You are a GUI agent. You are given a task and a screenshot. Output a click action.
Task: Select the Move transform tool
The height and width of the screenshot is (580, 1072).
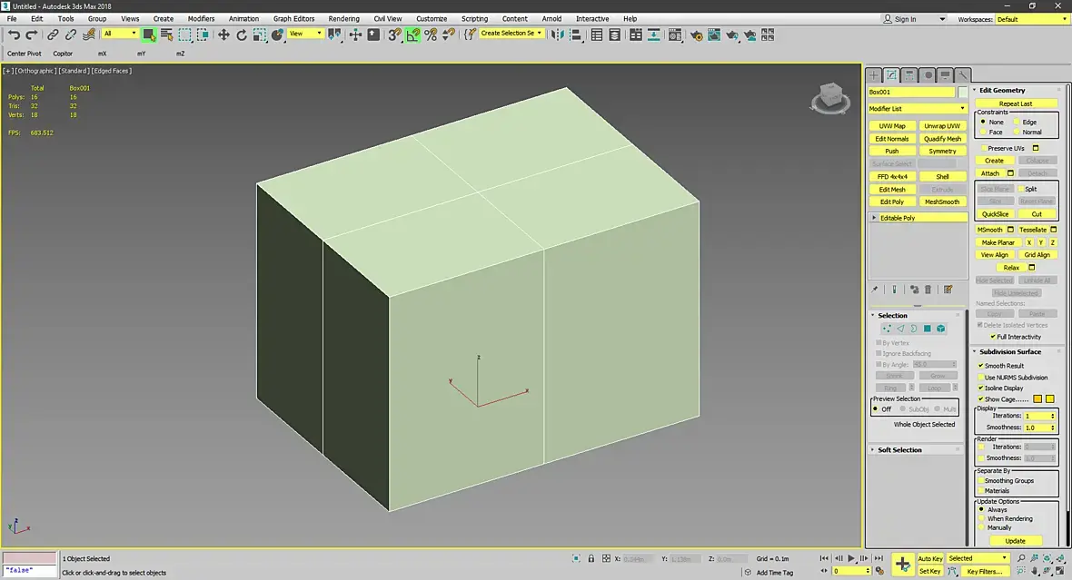click(223, 34)
